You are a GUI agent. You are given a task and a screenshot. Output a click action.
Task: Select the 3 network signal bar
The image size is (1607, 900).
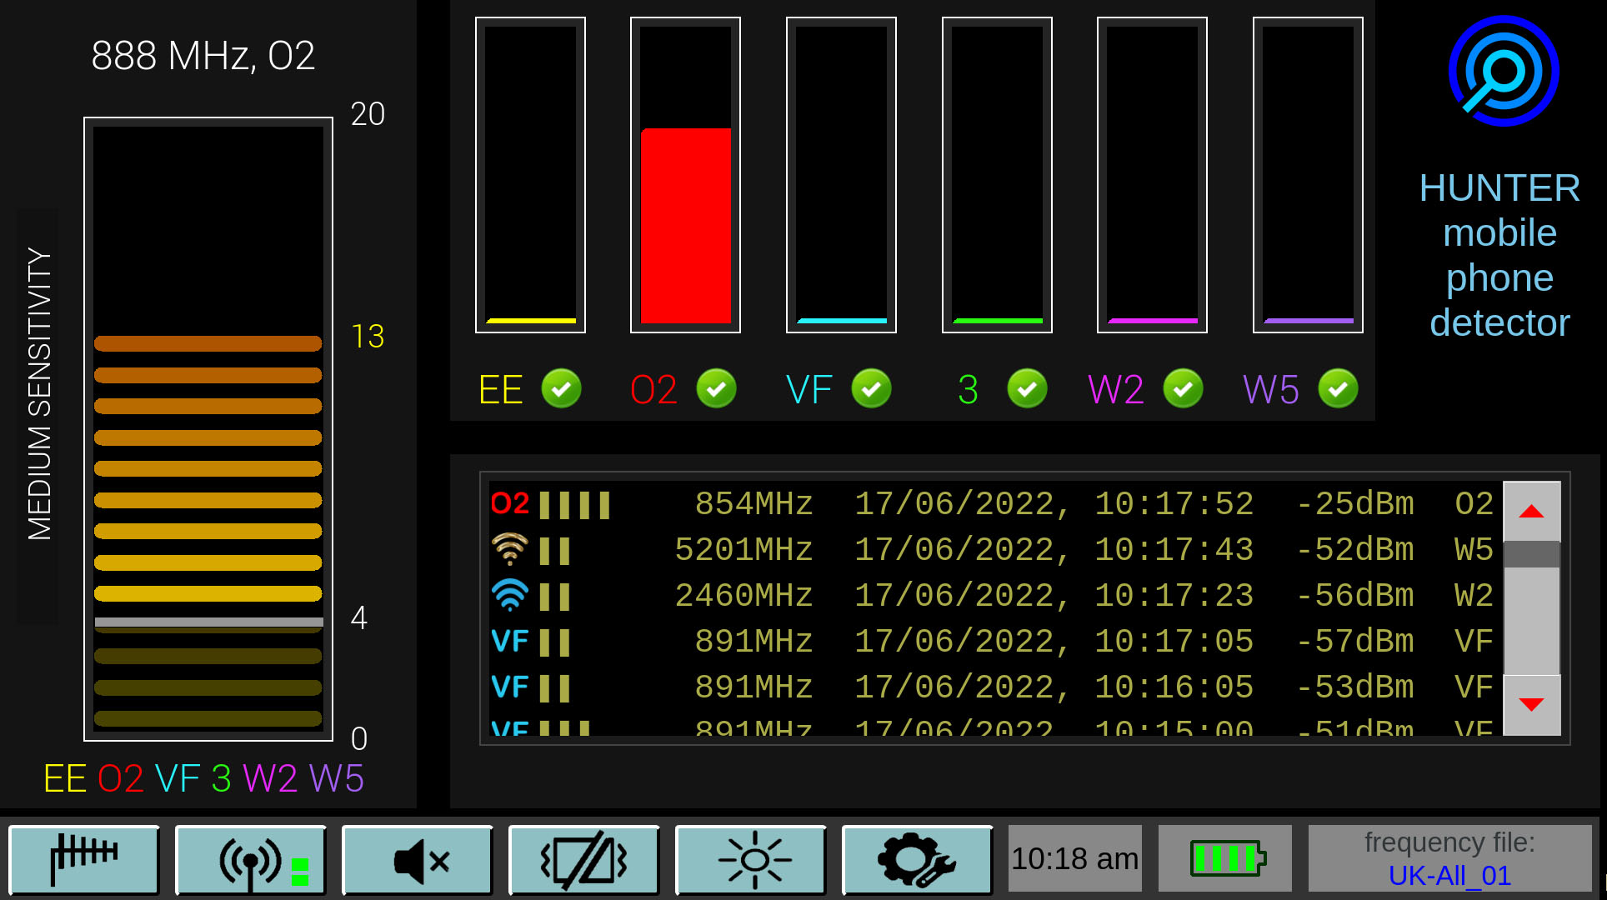997,175
